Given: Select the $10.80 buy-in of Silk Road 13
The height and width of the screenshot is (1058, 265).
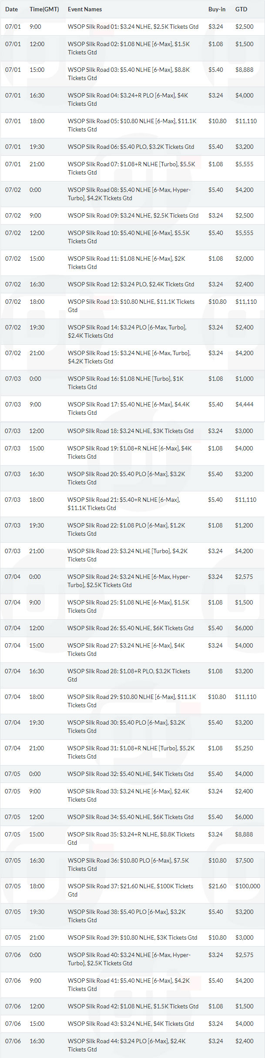Looking at the screenshot, I should pos(217,302).
